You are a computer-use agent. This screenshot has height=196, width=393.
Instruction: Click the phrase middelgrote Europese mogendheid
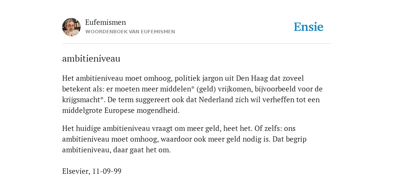[121, 111]
